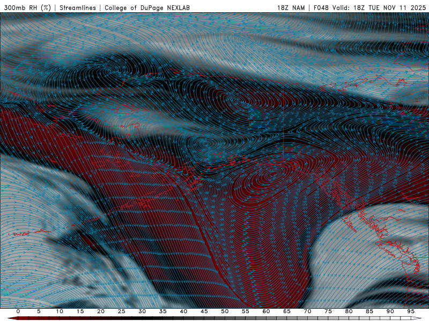Click the 'Valid: 18Z TUE NOV 11 2025' text
429x321 pixels.
(x=379, y=7)
